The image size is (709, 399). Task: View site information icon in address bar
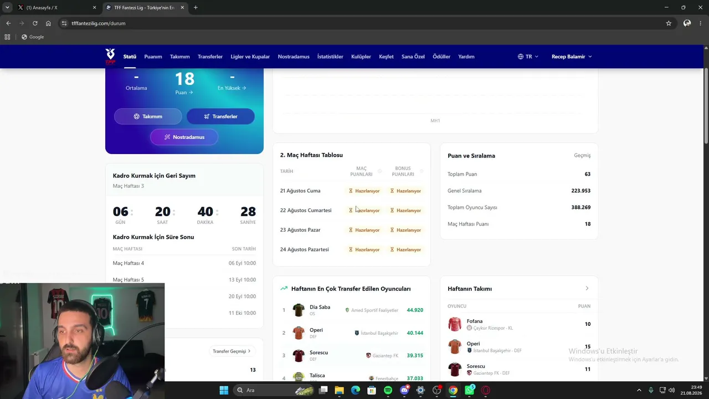pos(64,23)
